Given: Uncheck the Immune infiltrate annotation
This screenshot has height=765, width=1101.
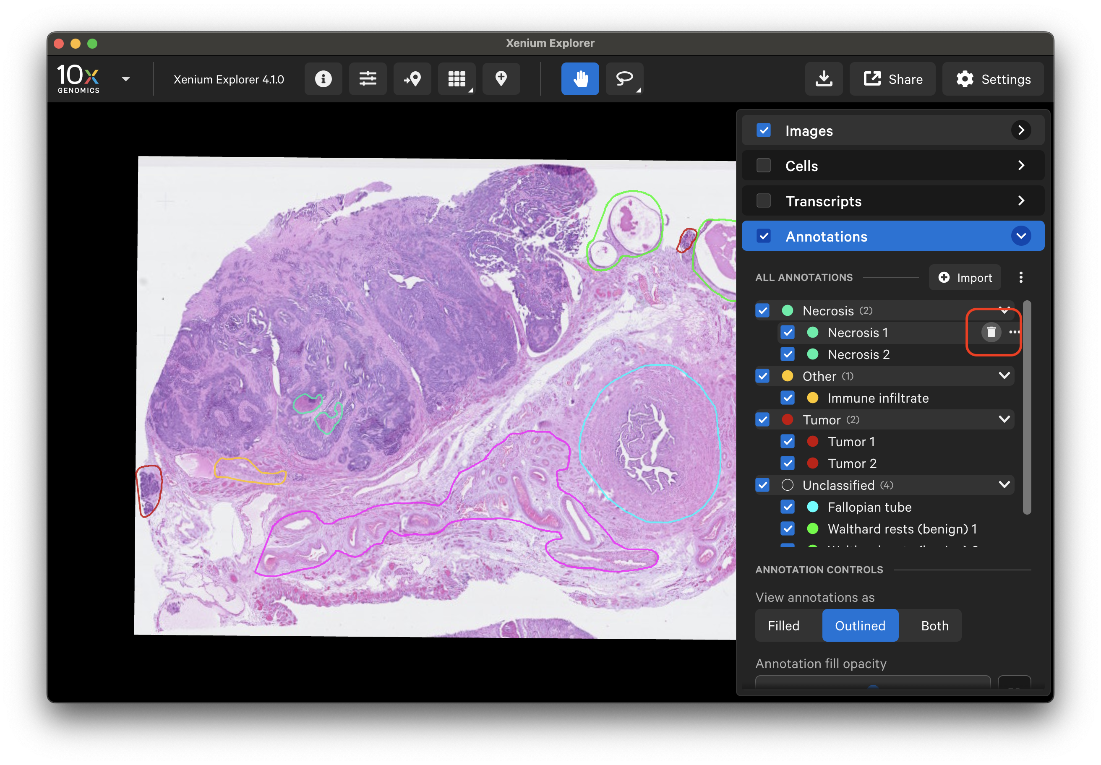Looking at the screenshot, I should pyautogui.click(x=788, y=398).
